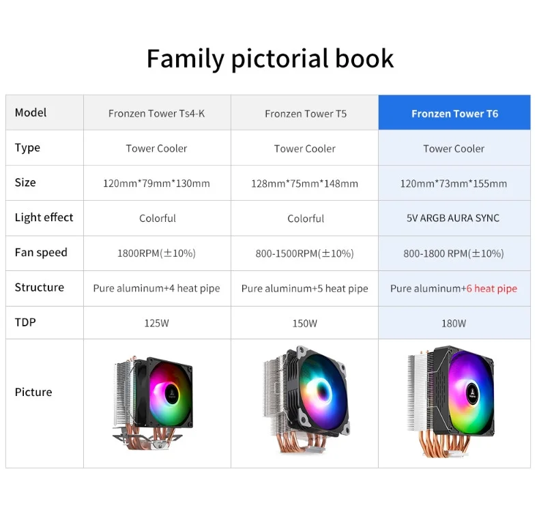Click the 'Model' row label
This screenshot has width=539, height=510.
tap(31, 113)
